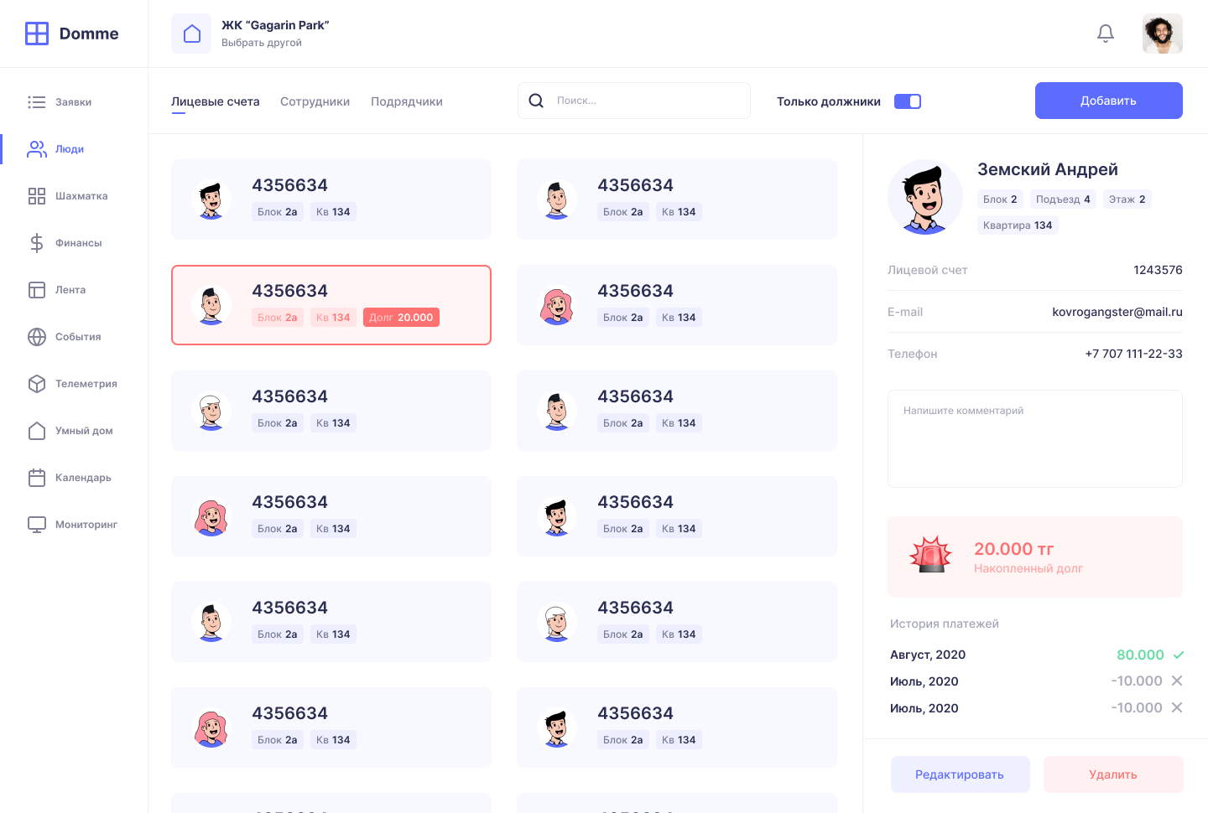The image size is (1208, 813).
Task: Click Выбрать другой to change complex
Action: click(x=262, y=43)
